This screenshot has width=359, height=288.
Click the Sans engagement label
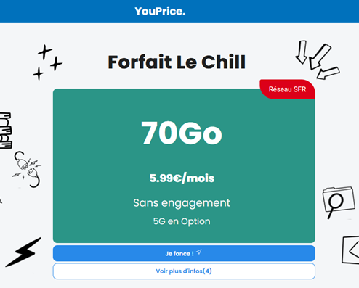coord(182,203)
